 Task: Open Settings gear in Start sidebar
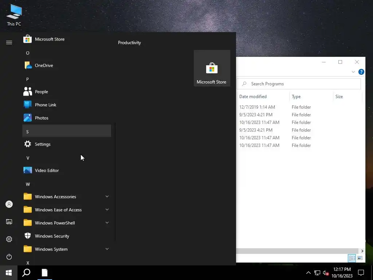pos(9,239)
